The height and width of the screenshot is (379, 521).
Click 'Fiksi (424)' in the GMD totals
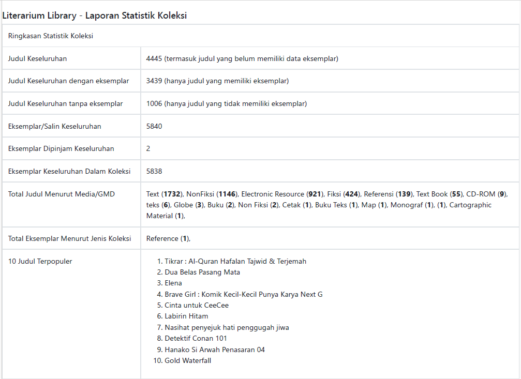pyautogui.click(x=343, y=194)
